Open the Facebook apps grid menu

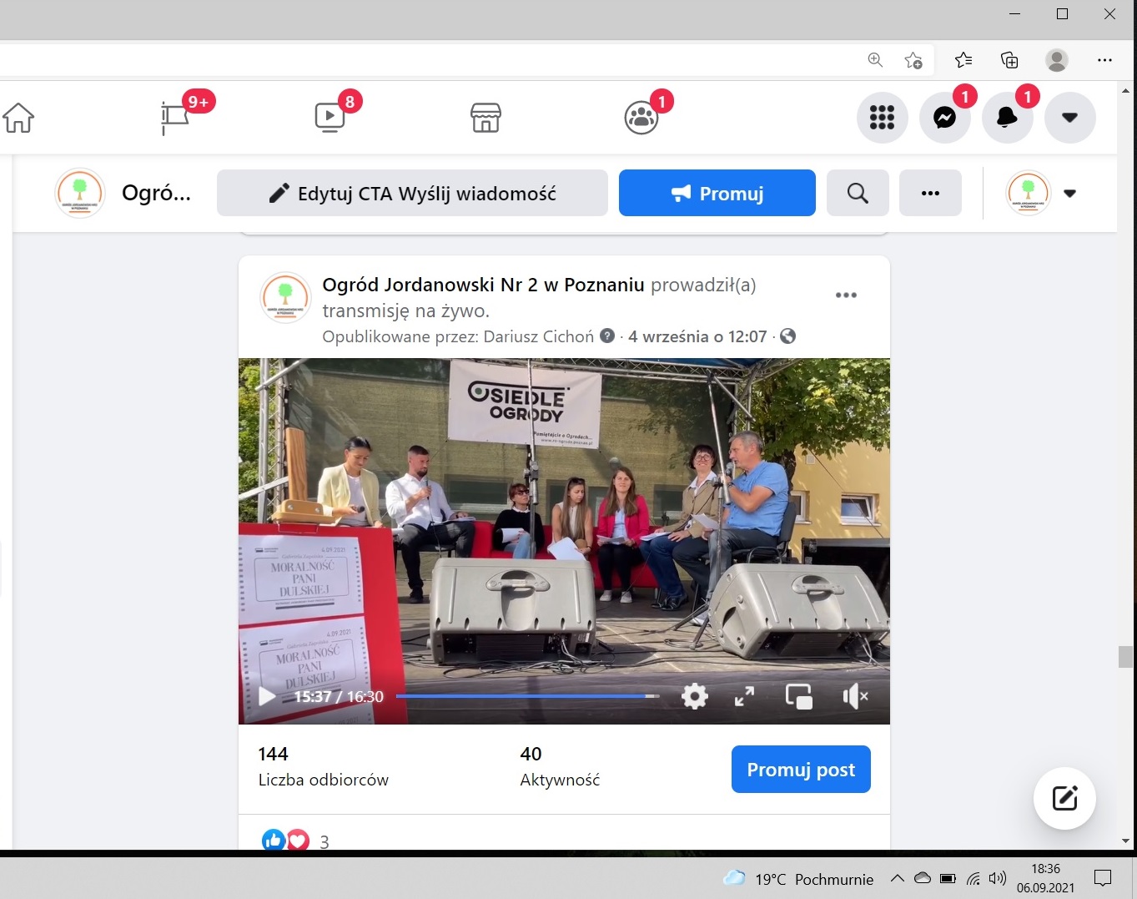click(x=882, y=118)
